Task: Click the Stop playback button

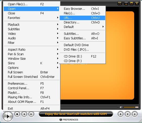Action: tap(17, 114)
